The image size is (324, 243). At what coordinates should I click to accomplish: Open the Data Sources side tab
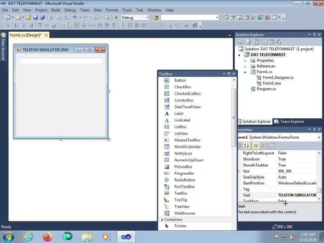3,47
